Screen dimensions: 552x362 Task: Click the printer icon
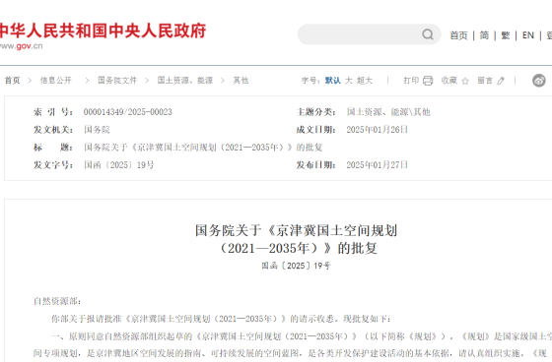pyautogui.click(x=428, y=81)
